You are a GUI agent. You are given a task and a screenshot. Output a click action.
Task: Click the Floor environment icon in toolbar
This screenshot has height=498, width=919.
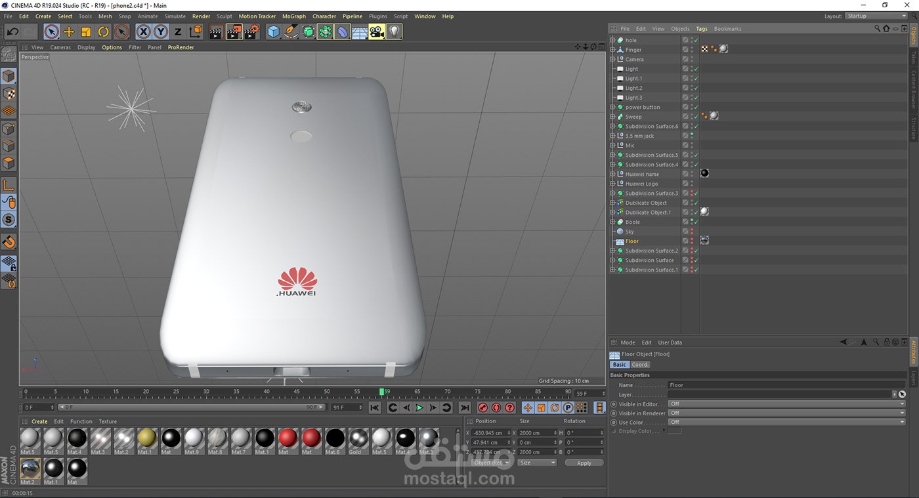pyautogui.click(x=360, y=31)
